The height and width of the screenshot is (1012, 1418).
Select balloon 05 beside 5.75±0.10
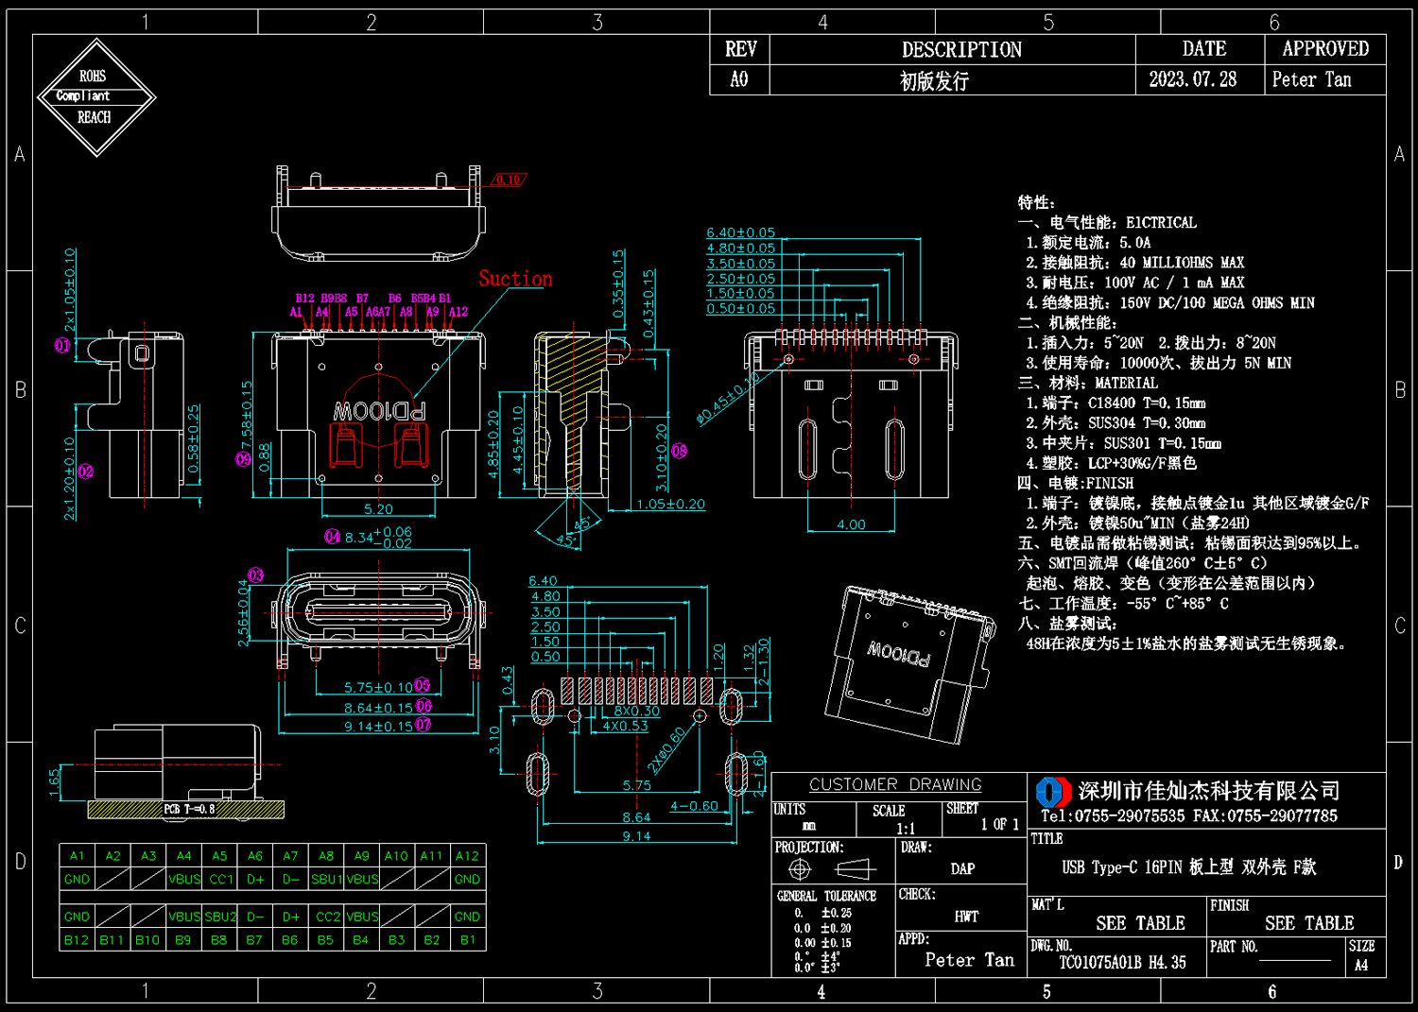click(x=423, y=685)
